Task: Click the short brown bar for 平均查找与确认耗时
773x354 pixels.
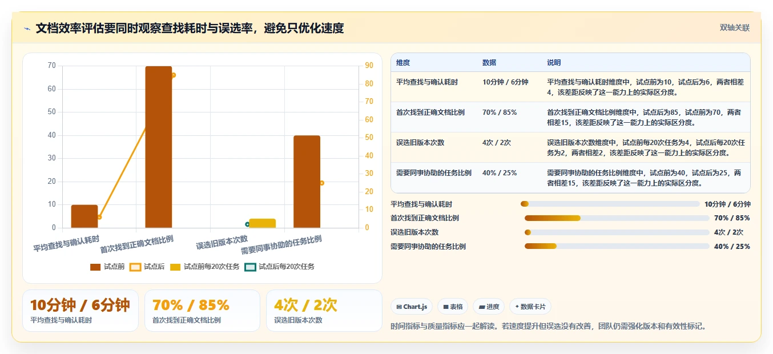Action: click(x=84, y=216)
